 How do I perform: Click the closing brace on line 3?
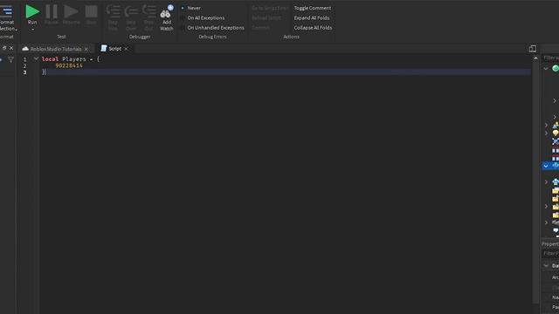tap(44, 72)
